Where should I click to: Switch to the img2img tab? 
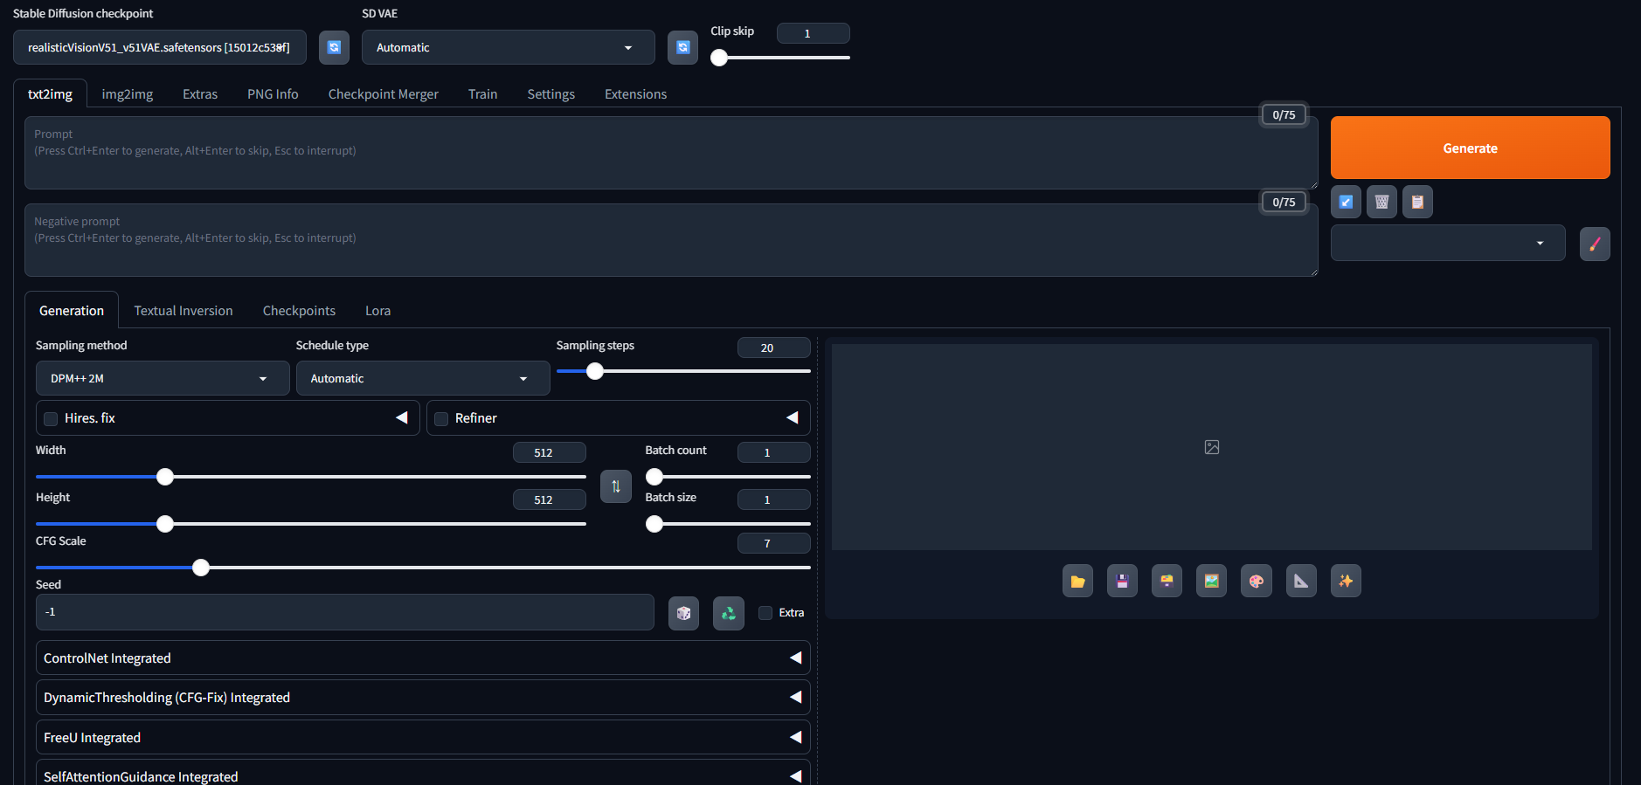pyautogui.click(x=127, y=94)
